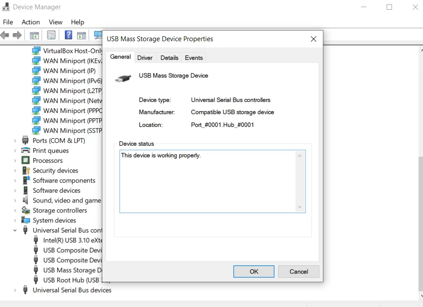Switch to the Events tab
Image resolution: width=423 pixels, height=307 pixels.
pyautogui.click(x=194, y=58)
